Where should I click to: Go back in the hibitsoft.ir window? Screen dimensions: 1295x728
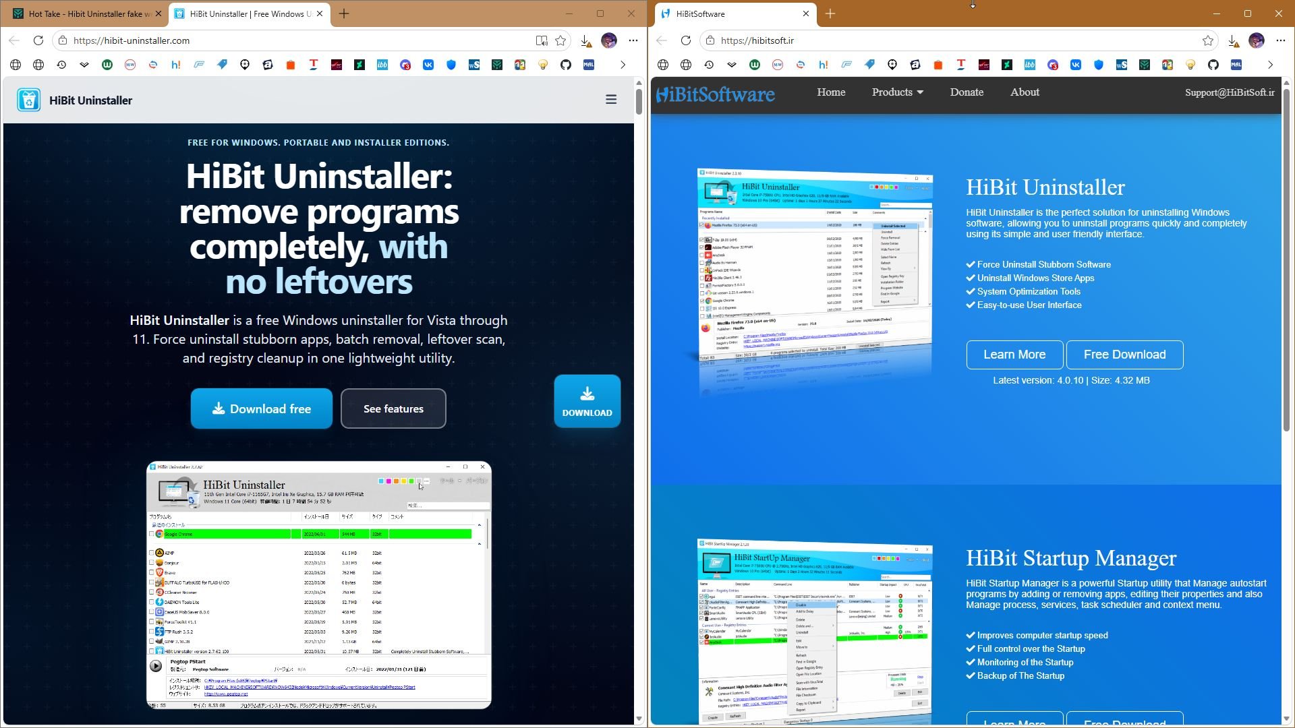pos(662,40)
